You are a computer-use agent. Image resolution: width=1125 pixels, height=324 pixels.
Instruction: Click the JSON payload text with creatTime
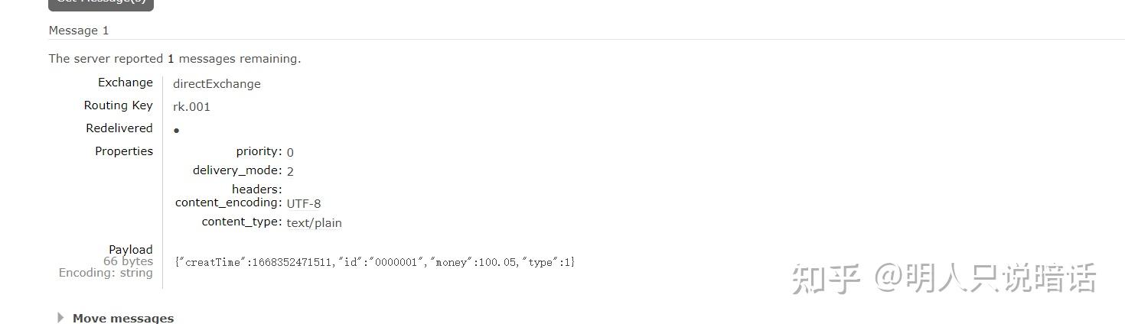click(374, 262)
